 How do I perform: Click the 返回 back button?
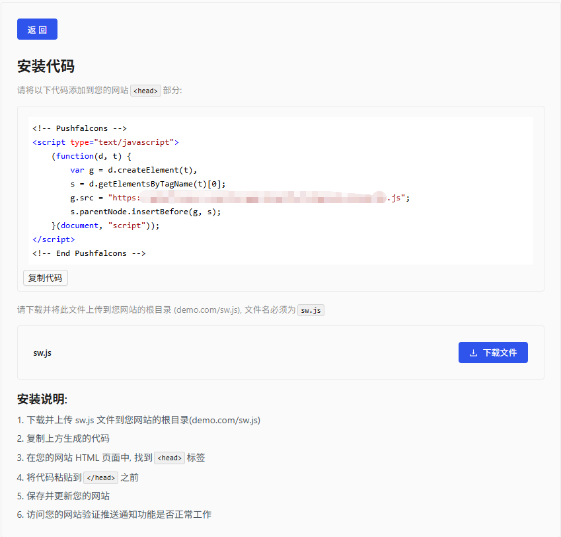(x=37, y=29)
